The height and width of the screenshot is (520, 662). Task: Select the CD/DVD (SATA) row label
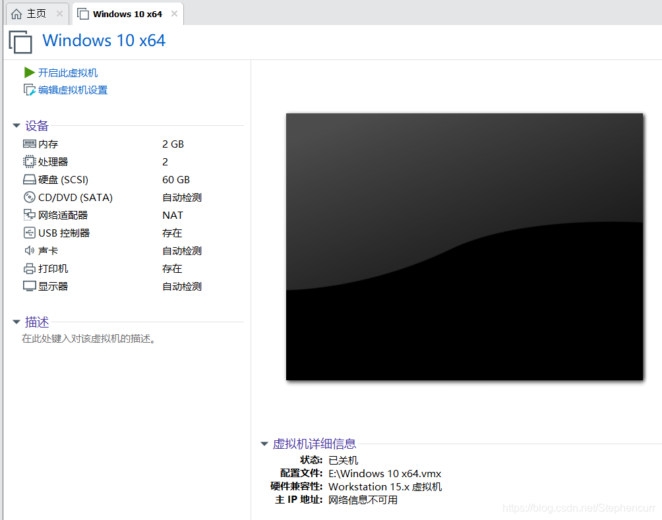[76, 198]
